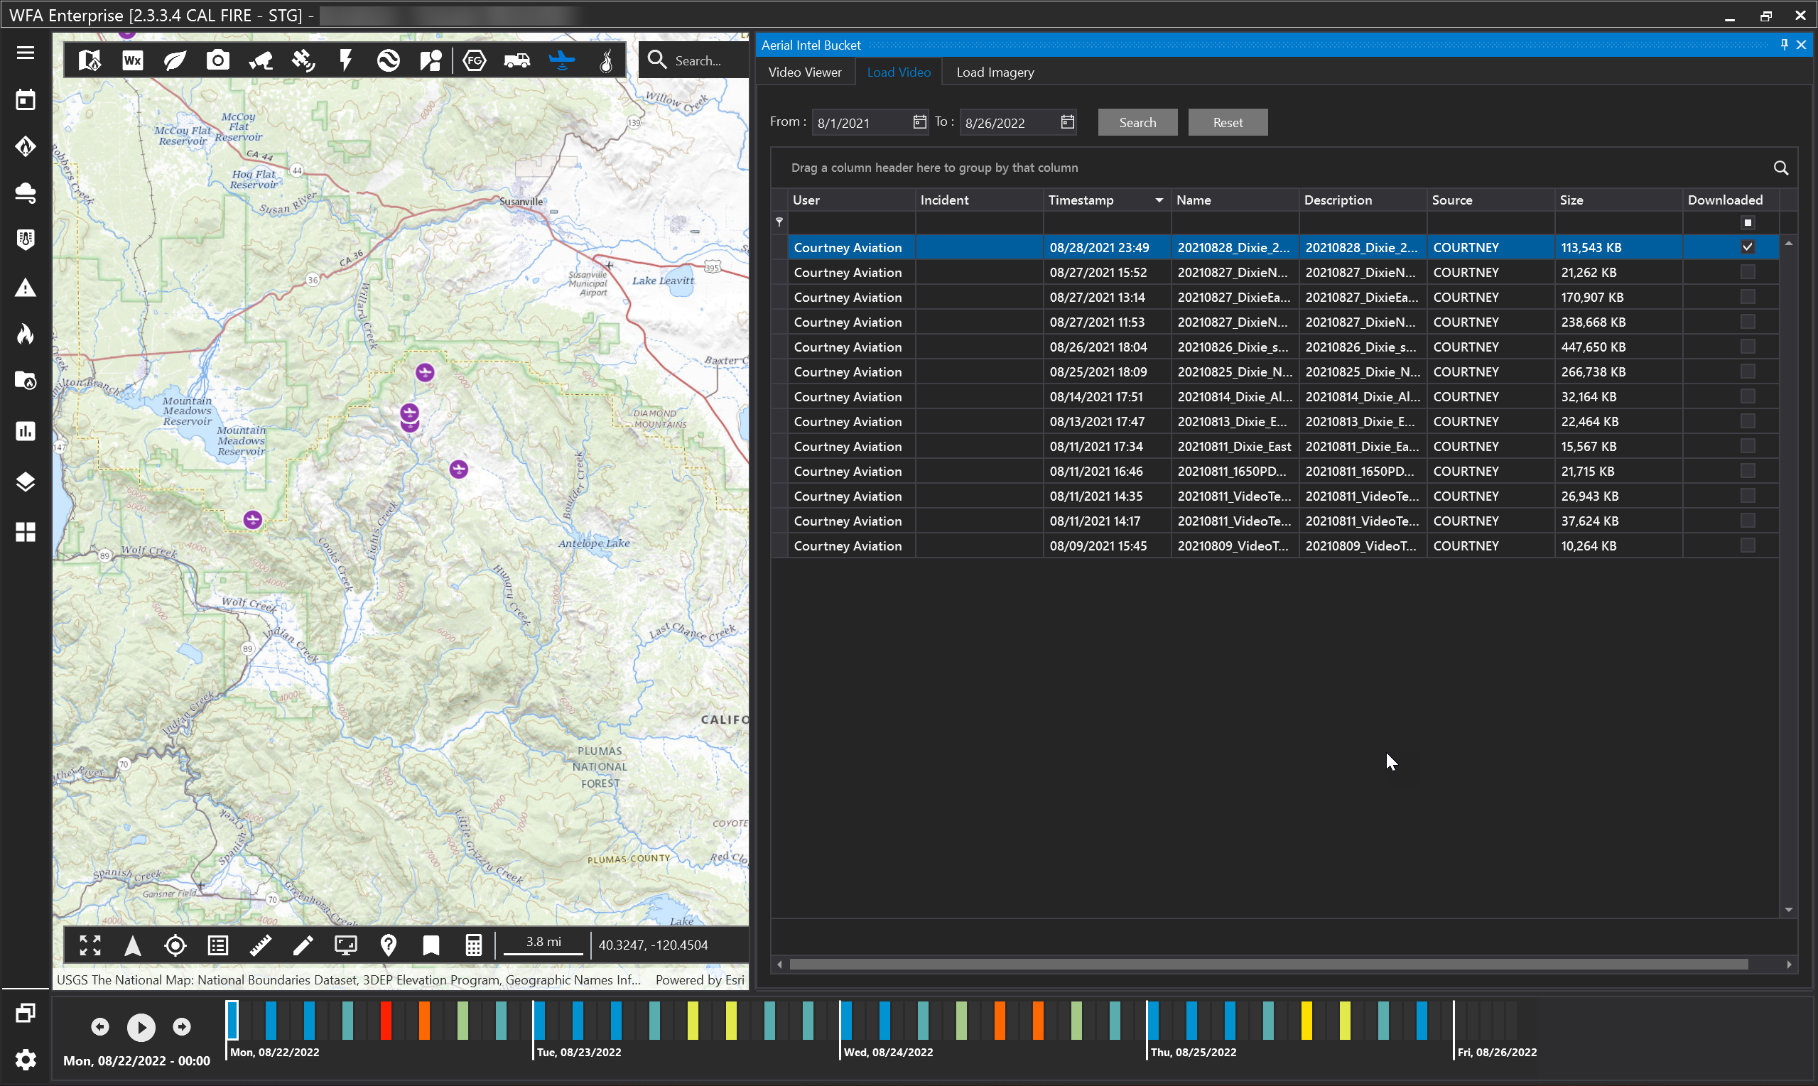This screenshot has height=1086, width=1818.
Task: Click the FG hexagon icon
Action: (475, 60)
